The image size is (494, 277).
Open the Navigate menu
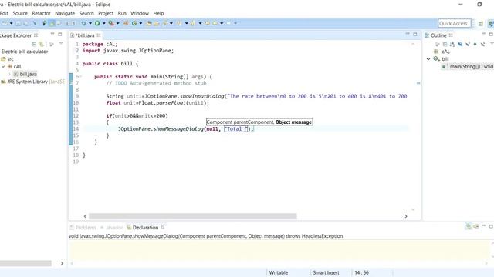65,13
